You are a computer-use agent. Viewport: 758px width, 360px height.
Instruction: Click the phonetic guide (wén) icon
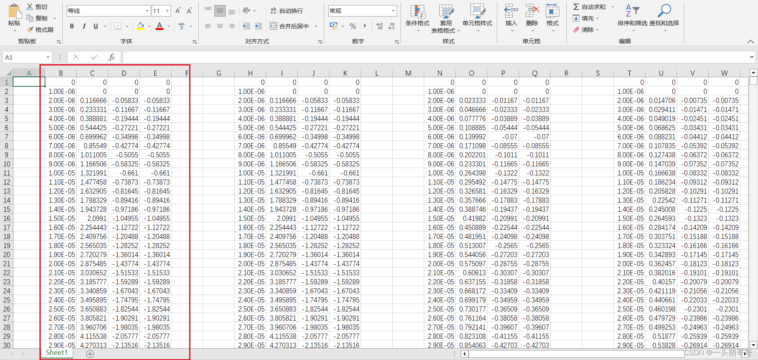pos(181,26)
